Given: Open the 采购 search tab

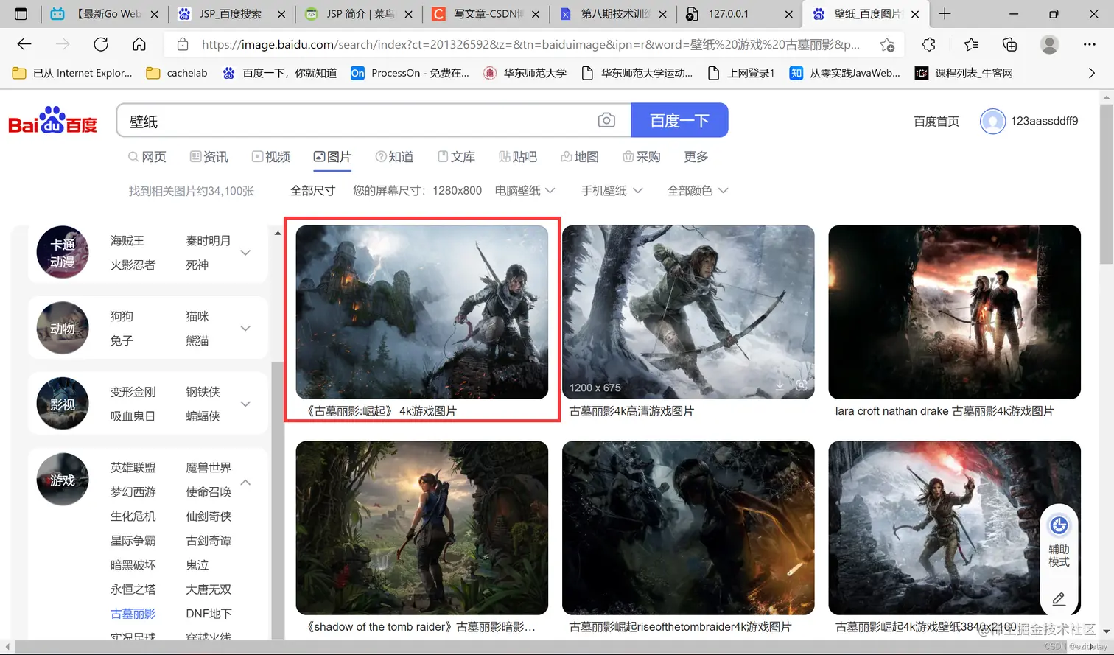Looking at the screenshot, I should point(641,157).
